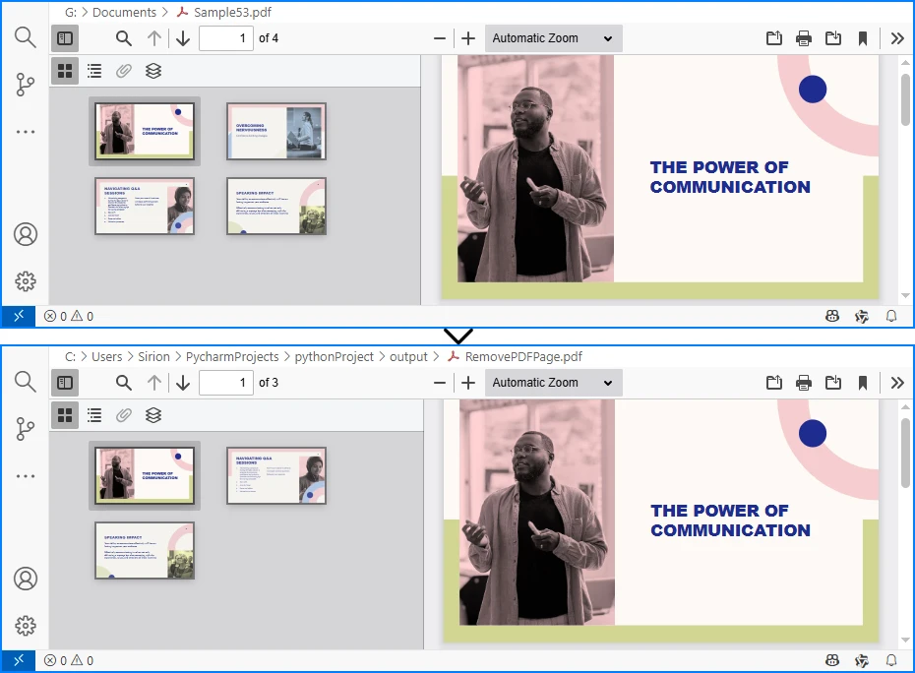This screenshot has height=673, width=915.
Task: Open find in Sample53.pdf via magnifier icon
Action: point(123,37)
